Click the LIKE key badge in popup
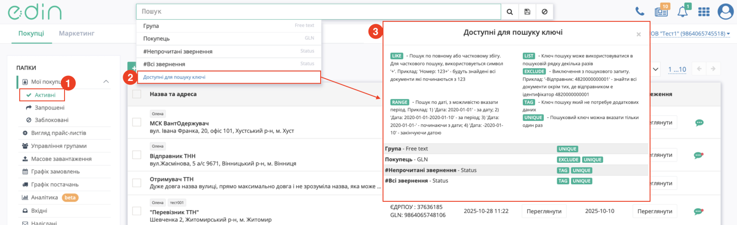 [x=397, y=56]
